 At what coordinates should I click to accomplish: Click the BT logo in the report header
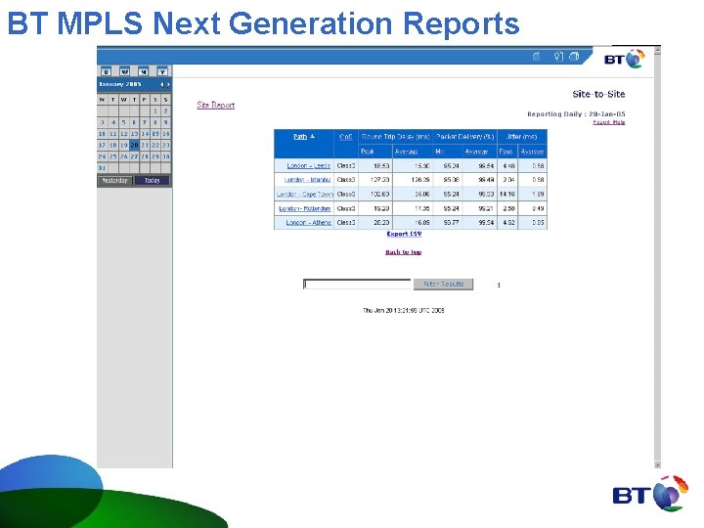(625, 59)
